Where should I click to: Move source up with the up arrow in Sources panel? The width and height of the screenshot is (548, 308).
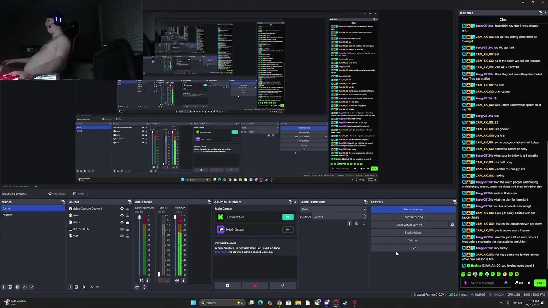pos(91,287)
